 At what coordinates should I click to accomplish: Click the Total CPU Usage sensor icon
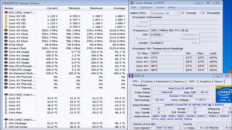(x=6, y=70)
